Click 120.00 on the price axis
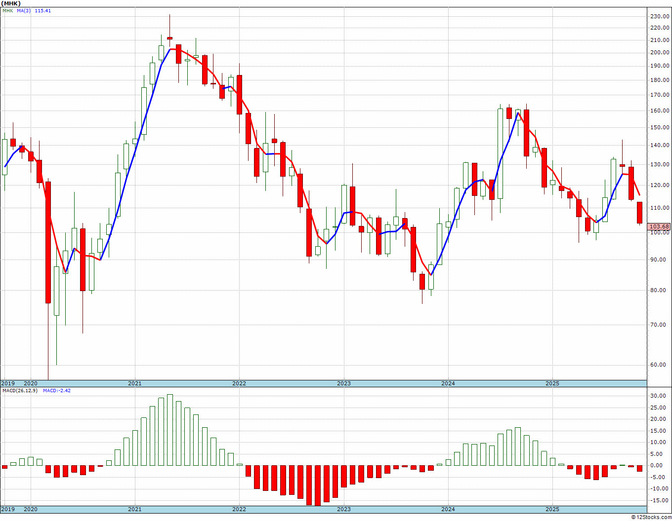This screenshot has width=672, height=521. click(660, 186)
